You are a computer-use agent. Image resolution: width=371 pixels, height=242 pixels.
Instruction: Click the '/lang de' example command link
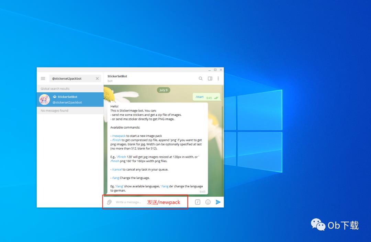[x=165, y=186]
